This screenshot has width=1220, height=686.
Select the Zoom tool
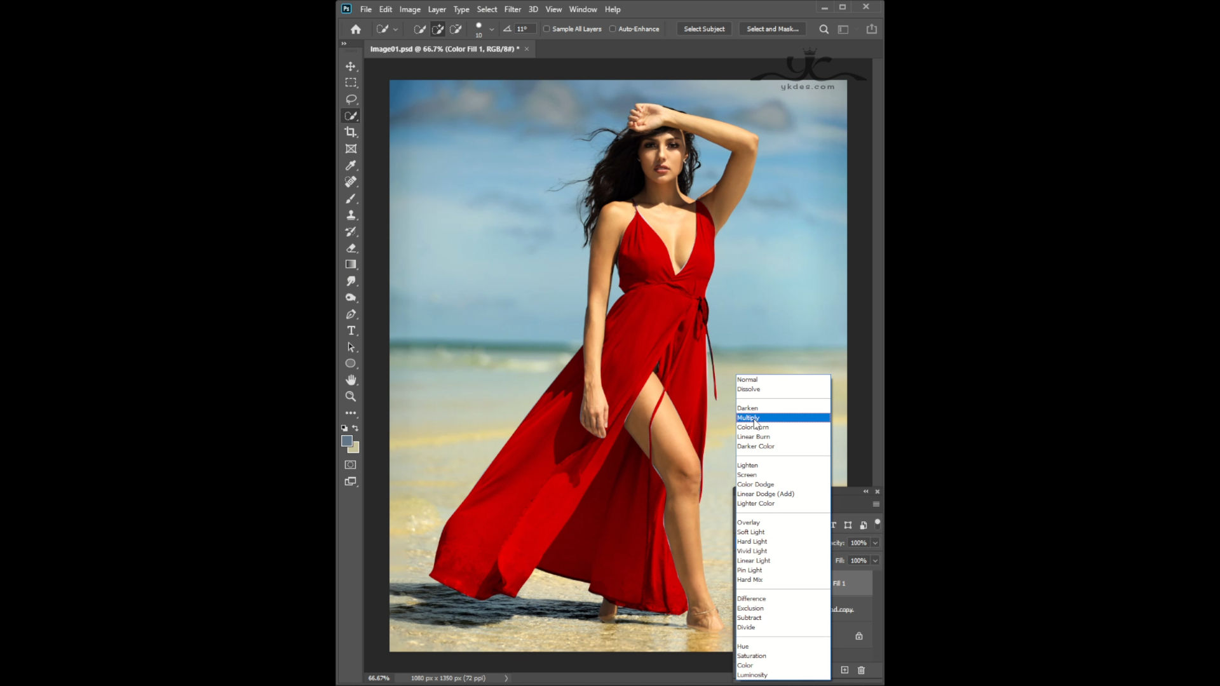click(350, 396)
